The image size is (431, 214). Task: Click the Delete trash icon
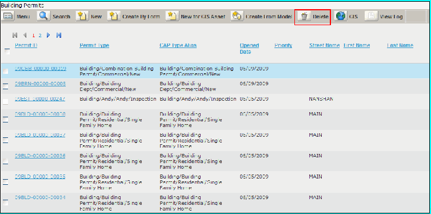[304, 17]
